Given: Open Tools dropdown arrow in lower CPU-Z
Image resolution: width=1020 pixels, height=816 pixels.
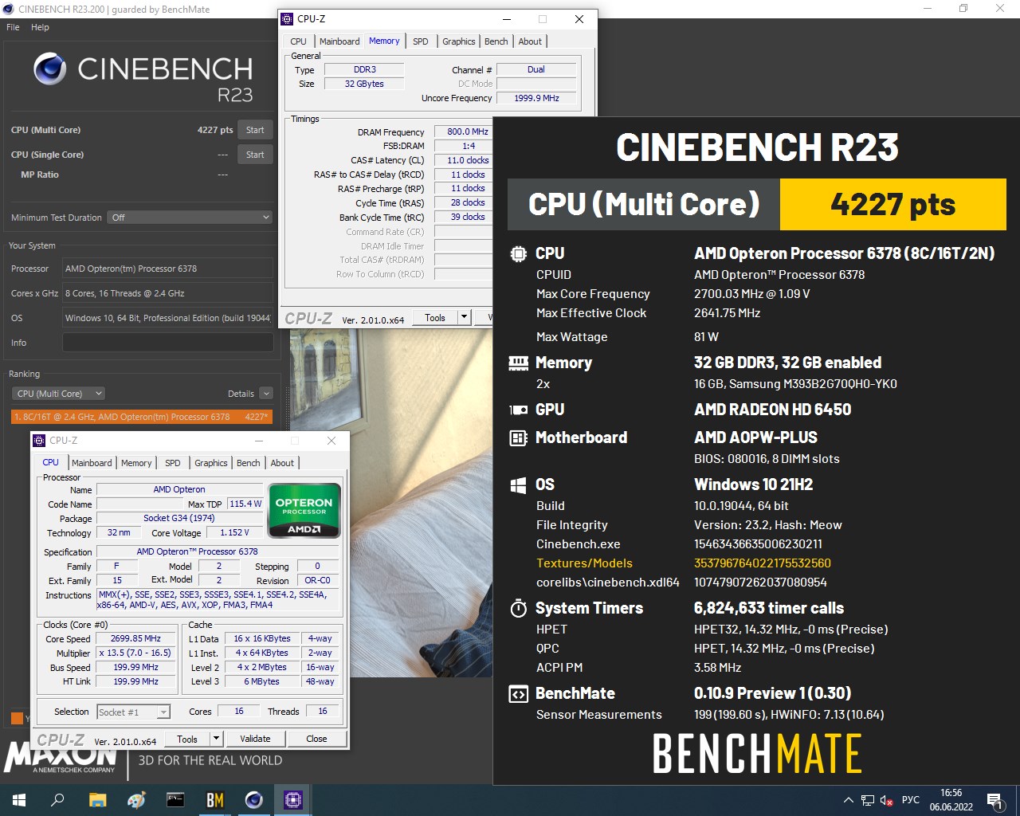Looking at the screenshot, I should (x=216, y=739).
